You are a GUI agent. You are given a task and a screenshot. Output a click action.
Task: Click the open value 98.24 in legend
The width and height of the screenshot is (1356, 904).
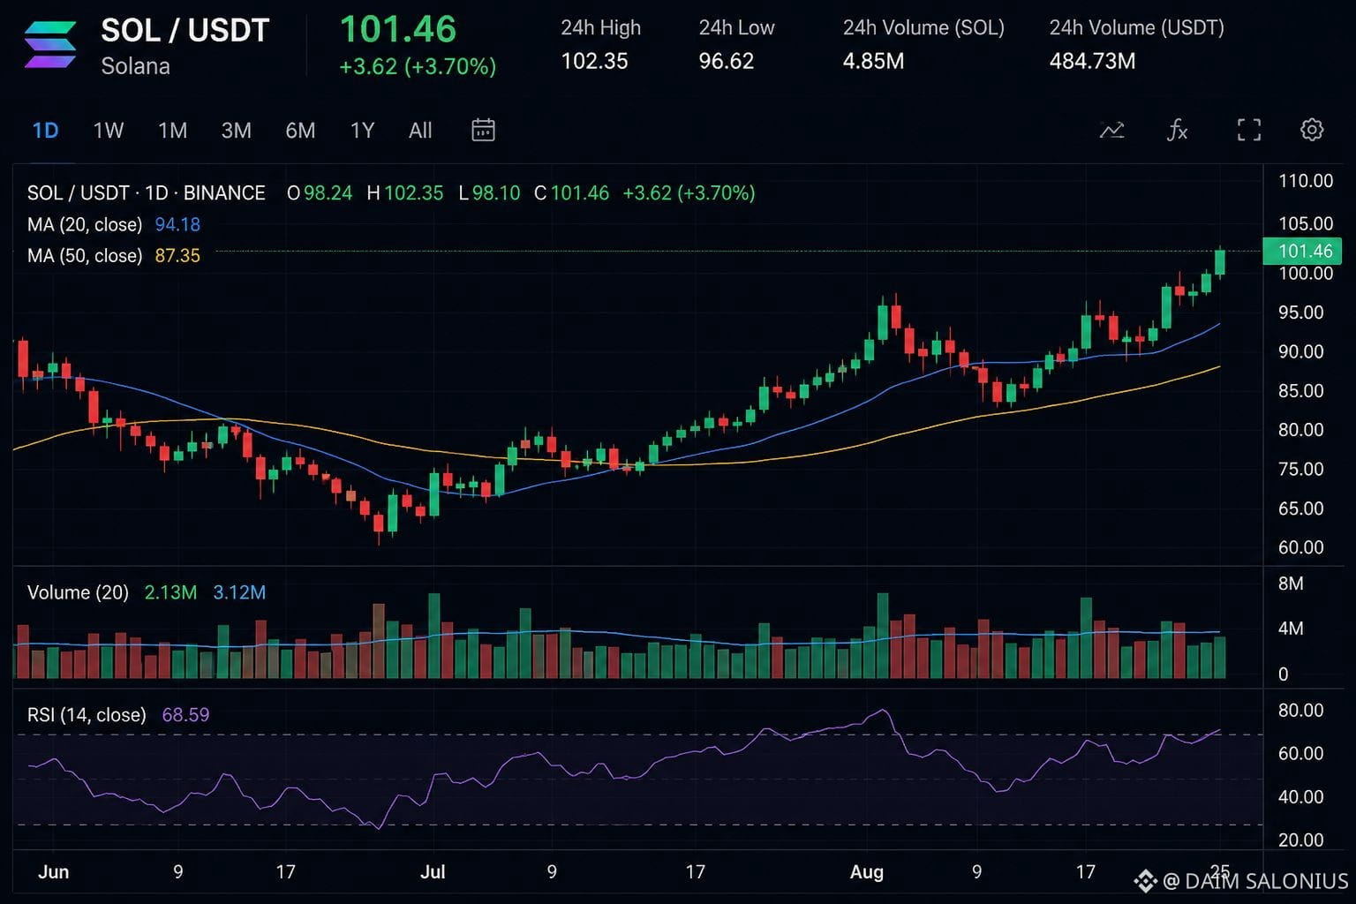328,193
